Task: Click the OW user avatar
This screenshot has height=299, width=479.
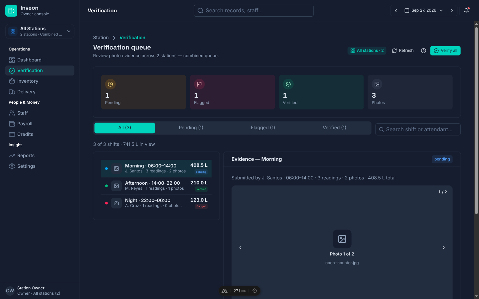Action: tap(10, 291)
